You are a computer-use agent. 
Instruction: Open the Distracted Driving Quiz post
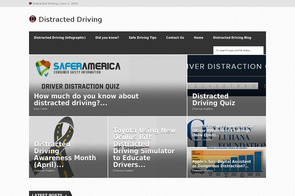213,99
